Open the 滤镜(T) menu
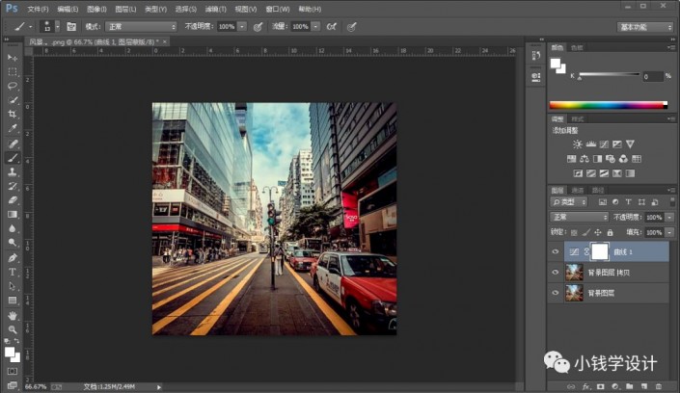Image resolution: width=680 pixels, height=393 pixels. (x=215, y=9)
